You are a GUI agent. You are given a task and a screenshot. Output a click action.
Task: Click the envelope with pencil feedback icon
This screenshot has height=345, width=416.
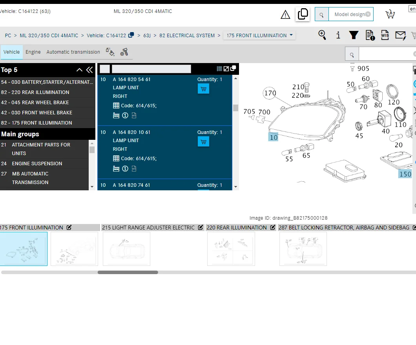[x=400, y=35]
